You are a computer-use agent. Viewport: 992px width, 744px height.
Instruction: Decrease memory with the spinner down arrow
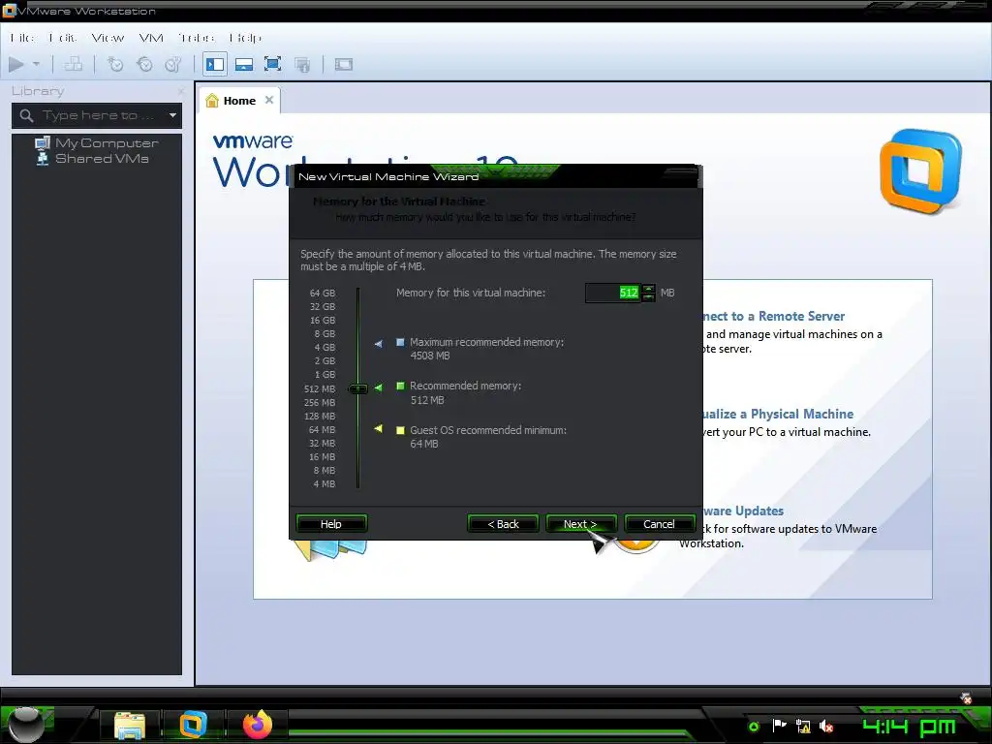click(648, 297)
